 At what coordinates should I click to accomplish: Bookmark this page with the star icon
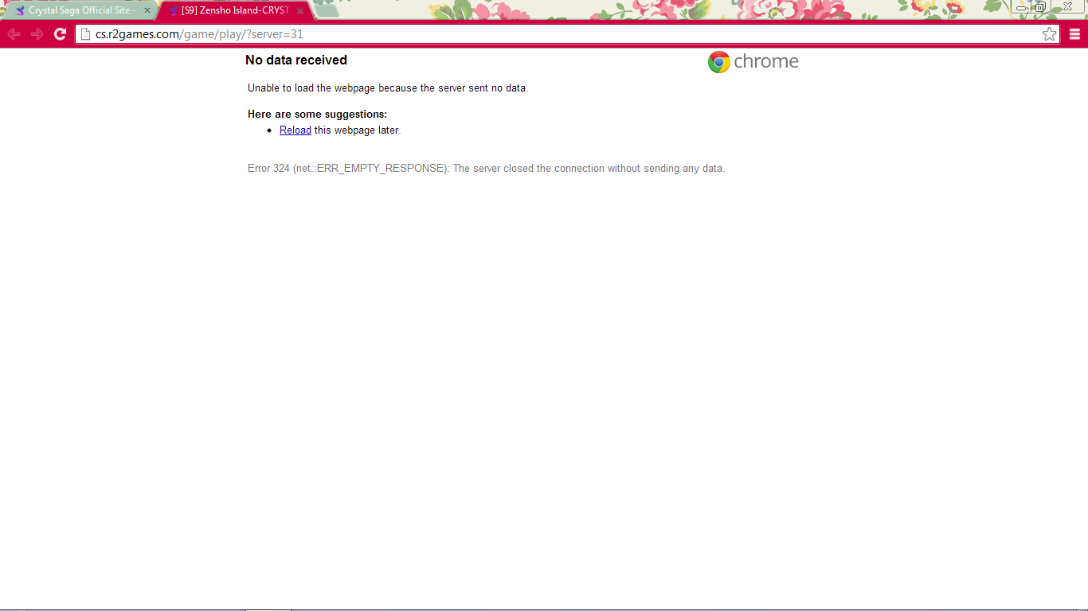pyautogui.click(x=1049, y=34)
